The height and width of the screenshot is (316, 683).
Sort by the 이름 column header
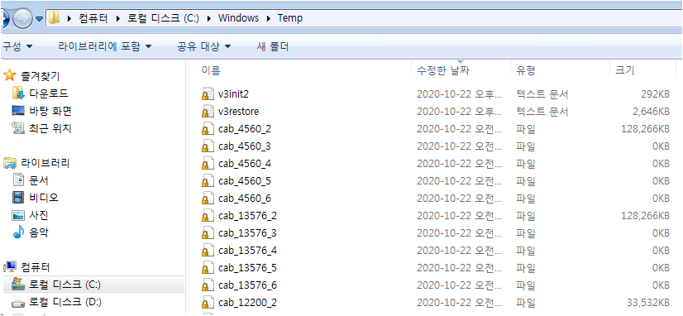(211, 70)
